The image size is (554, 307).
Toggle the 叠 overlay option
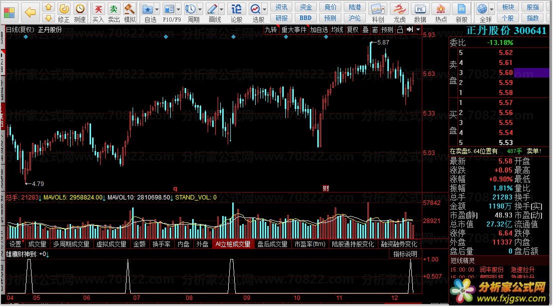click(366, 30)
